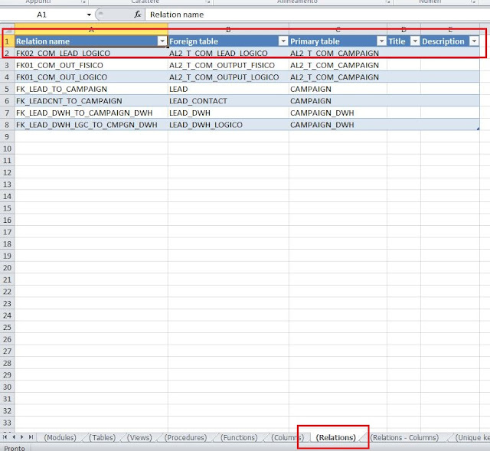Select column B header
490x451 pixels.
coord(228,31)
